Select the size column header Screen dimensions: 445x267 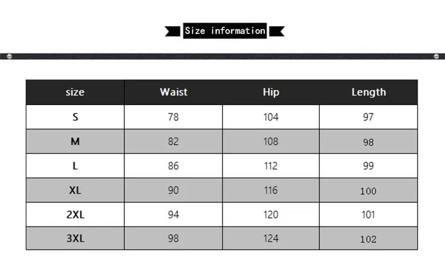[75, 92]
